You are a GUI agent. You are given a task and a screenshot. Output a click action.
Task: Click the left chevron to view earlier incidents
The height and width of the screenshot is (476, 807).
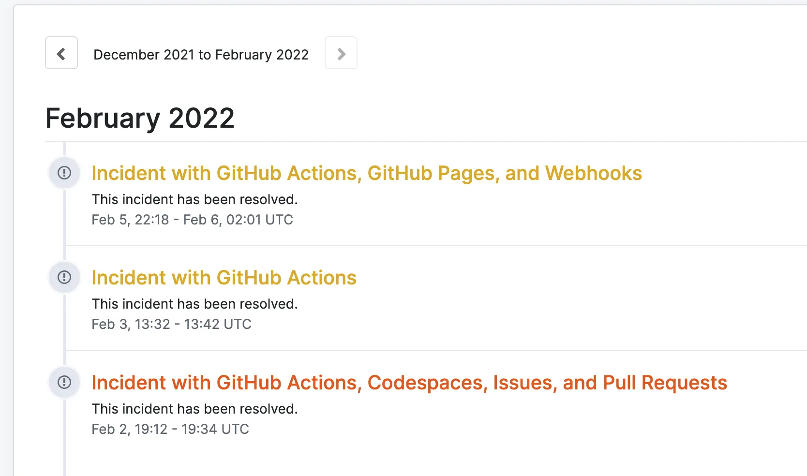pos(61,53)
